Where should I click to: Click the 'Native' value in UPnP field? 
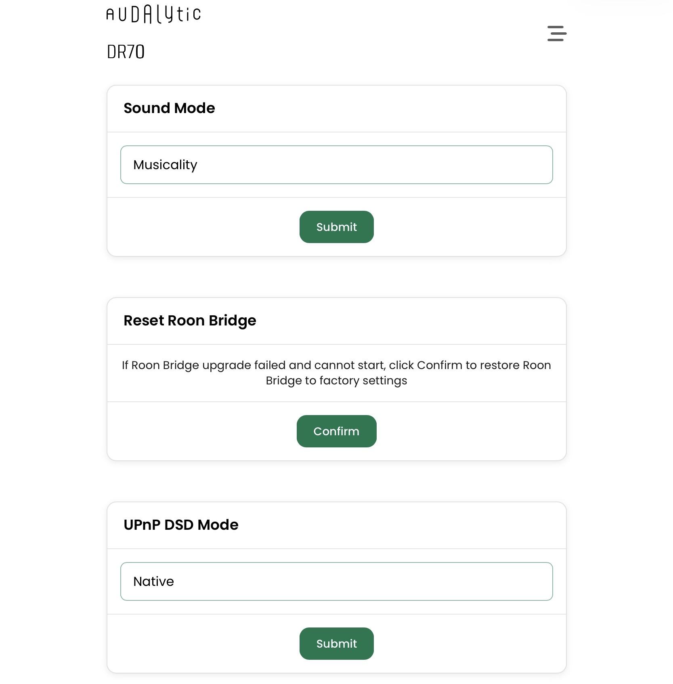[153, 581]
